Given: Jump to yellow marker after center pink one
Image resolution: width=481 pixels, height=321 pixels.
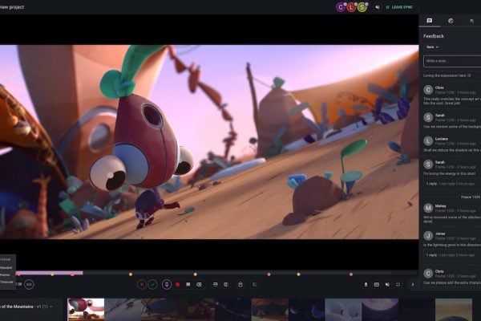Looking at the screenshot, I should click(298, 274).
